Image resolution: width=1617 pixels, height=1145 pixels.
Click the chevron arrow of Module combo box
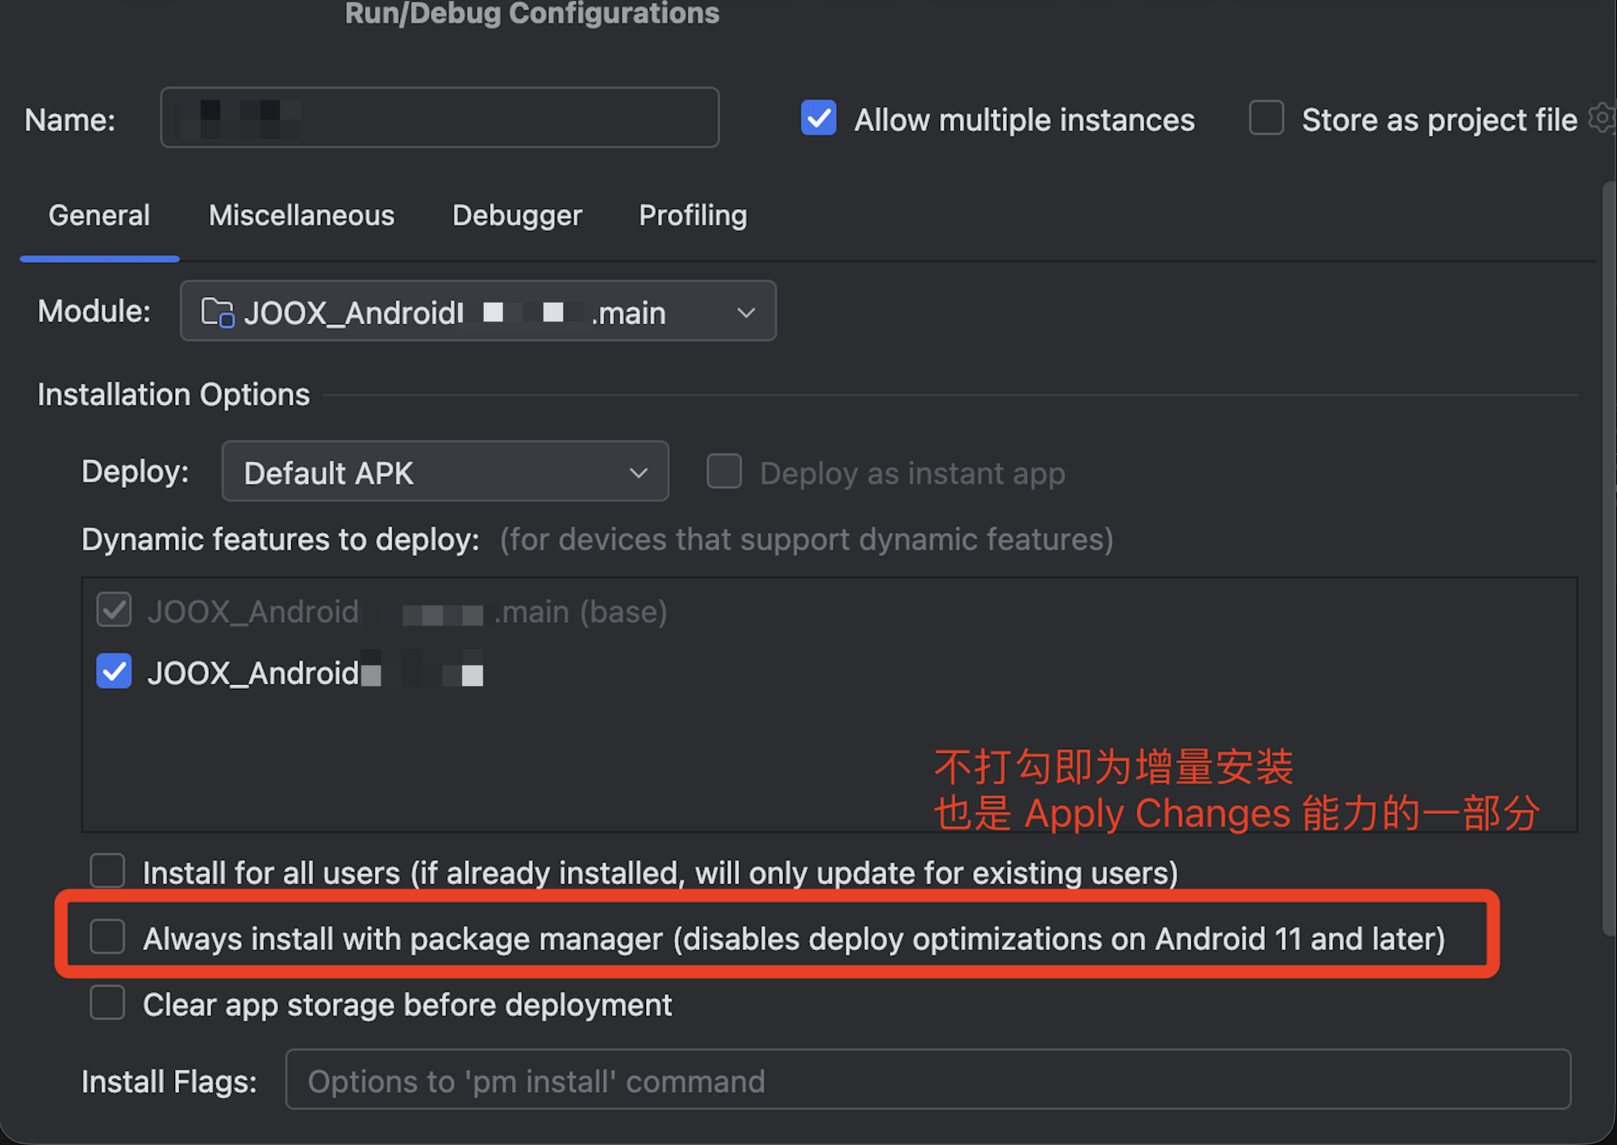746,312
